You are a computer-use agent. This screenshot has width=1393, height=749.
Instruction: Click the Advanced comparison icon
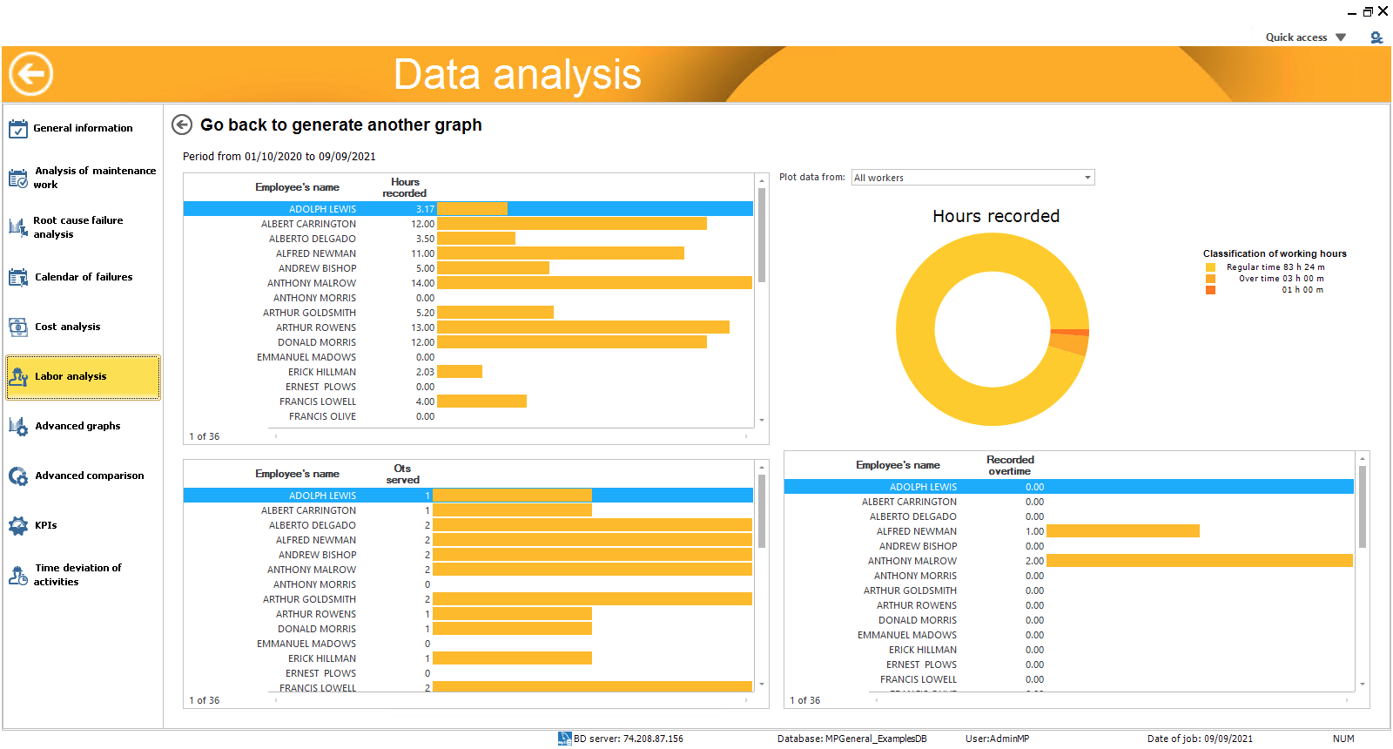18,476
